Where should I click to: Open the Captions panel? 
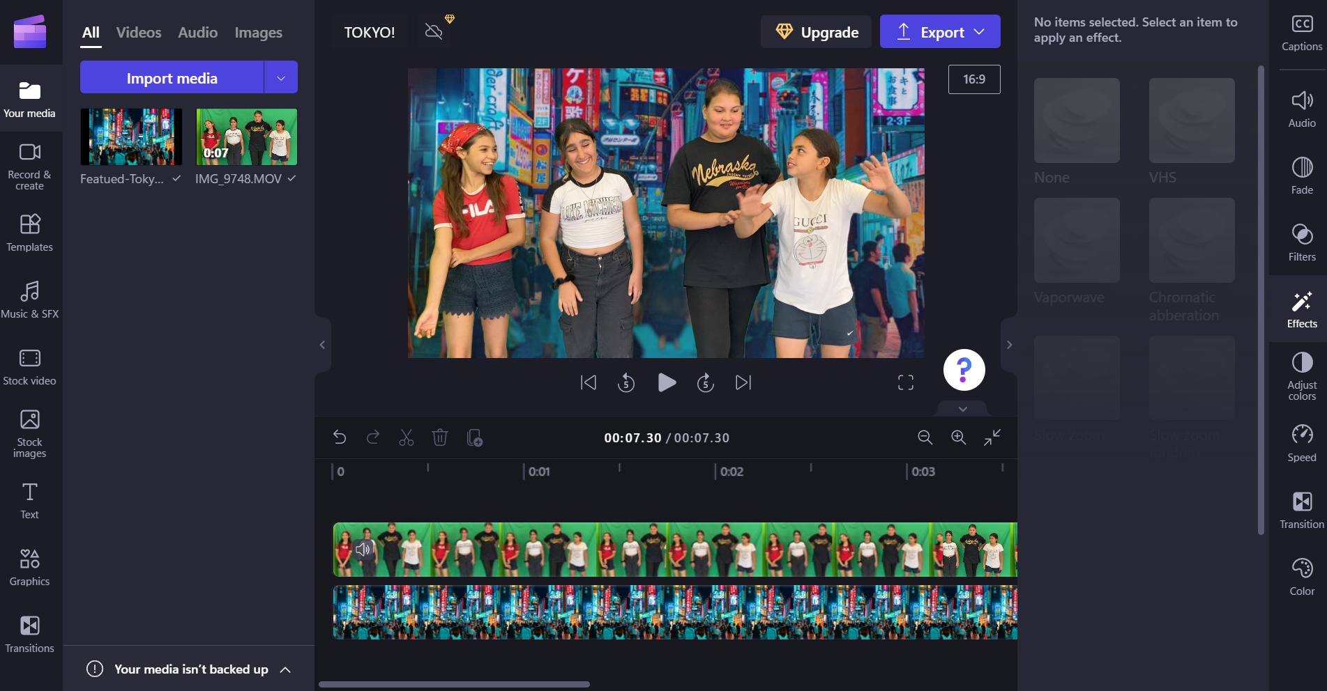[1301, 33]
